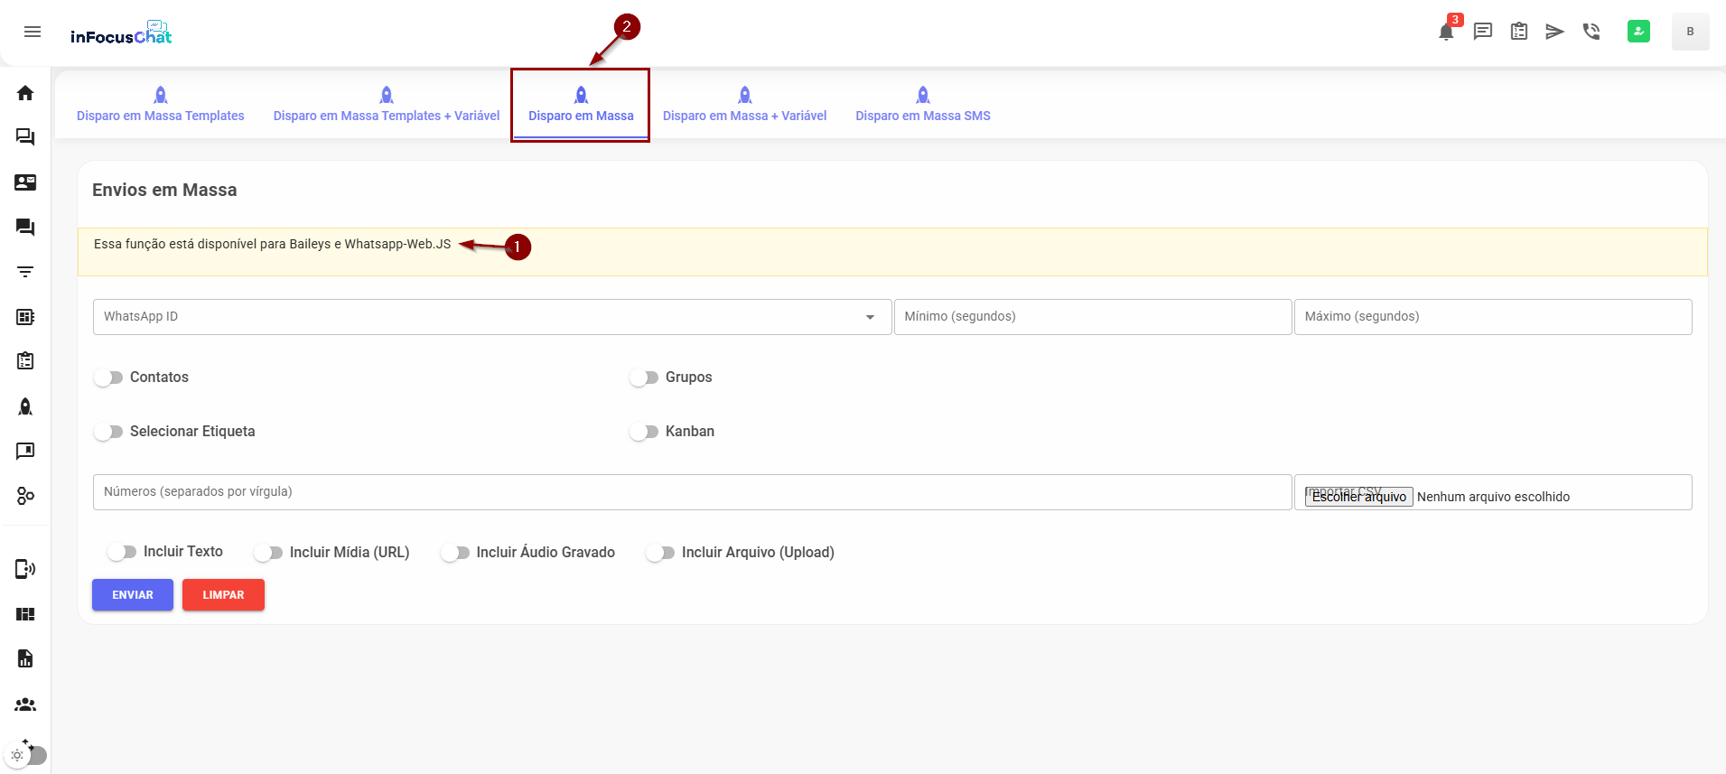Open the user avatar B menu
Viewport: 1726px width, 774px height.
1690,32
